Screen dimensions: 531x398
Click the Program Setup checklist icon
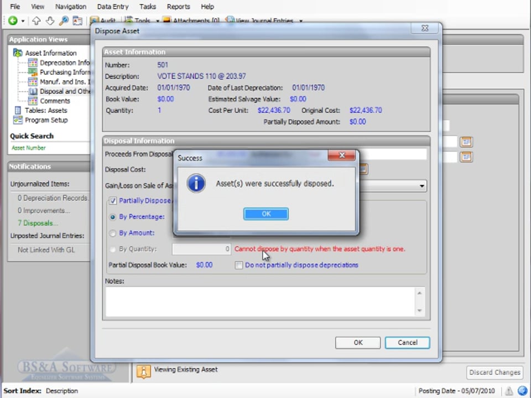[x=18, y=120]
